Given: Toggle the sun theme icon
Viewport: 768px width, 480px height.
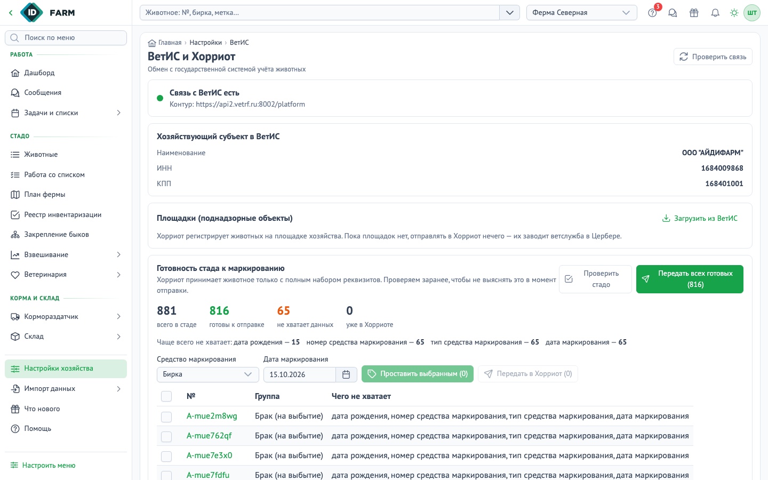Looking at the screenshot, I should pos(734,13).
